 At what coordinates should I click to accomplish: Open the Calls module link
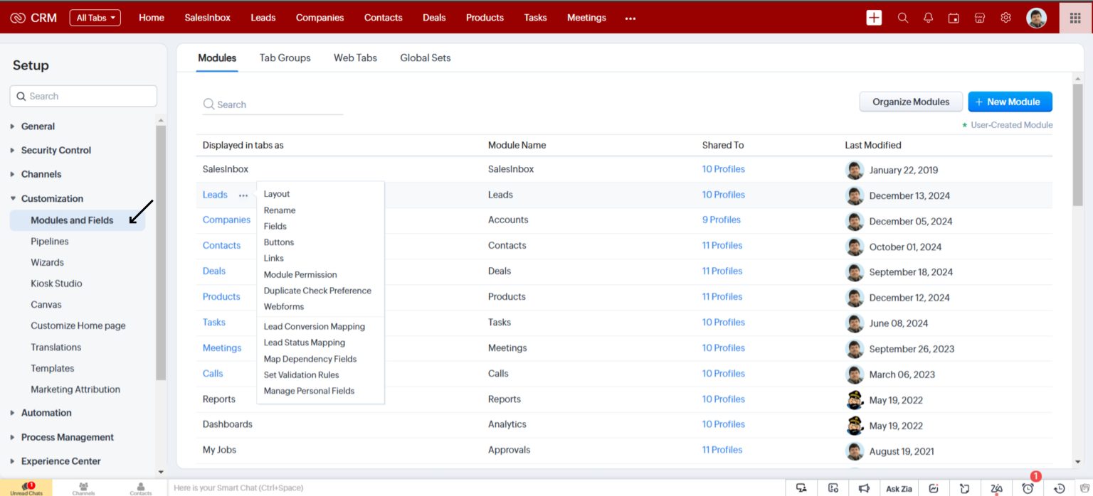point(213,374)
